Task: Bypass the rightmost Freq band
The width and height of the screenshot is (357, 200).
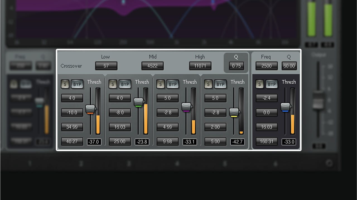Action: (x=272, y=84)
